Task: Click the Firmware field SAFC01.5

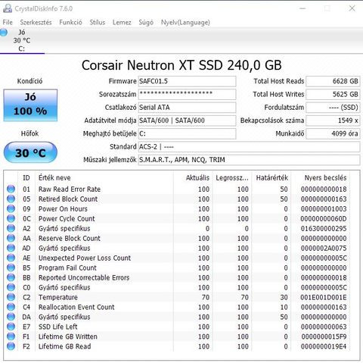Action: (187, 81)
